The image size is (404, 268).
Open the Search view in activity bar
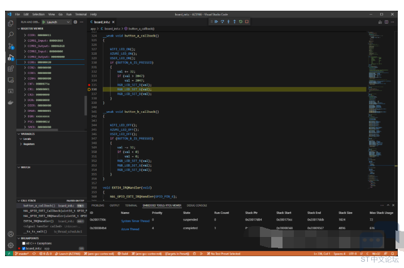point(11,34)
